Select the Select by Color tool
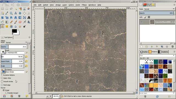The height and width of the screenshot is (99, 176). point(20,9)
